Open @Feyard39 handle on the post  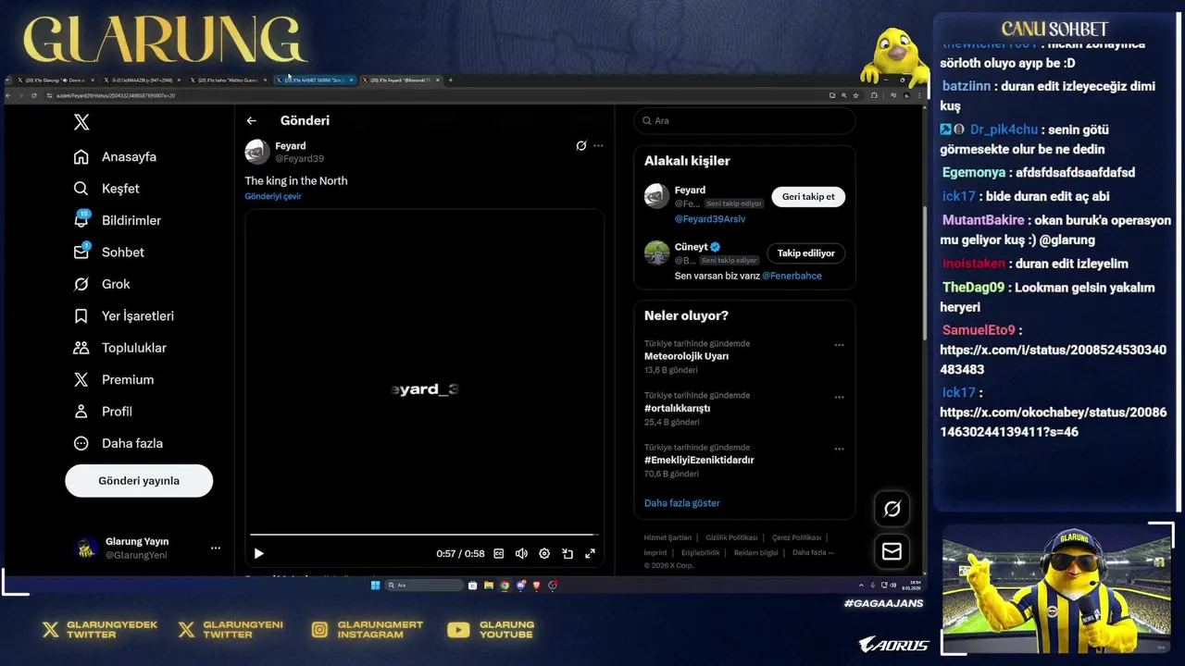point(299,159)
